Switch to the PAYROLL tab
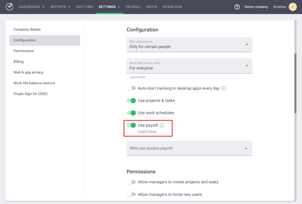Image resolution: width=302 pixels, height=204 pixels. click(x=133, y=6)
